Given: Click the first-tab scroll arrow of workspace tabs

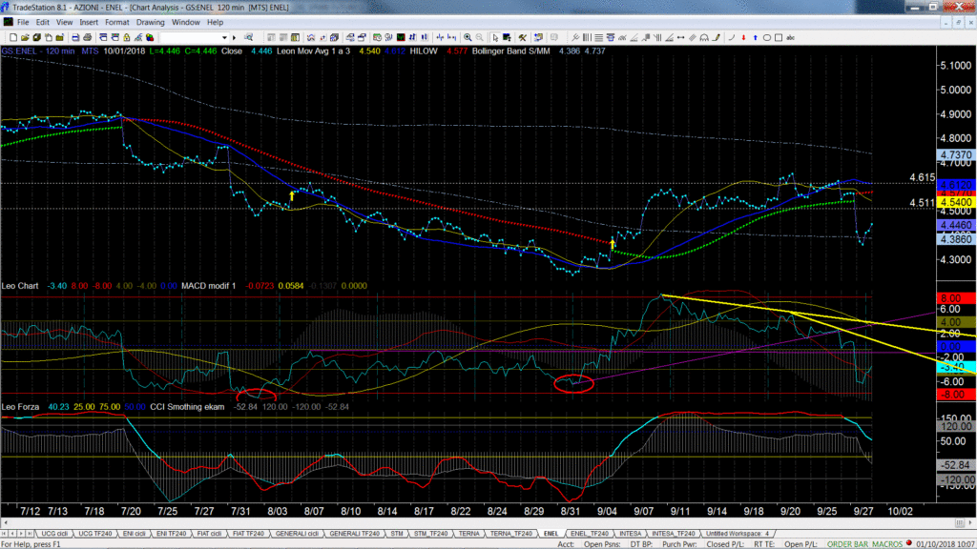Looking at the screenshot, I should [5, 534].
